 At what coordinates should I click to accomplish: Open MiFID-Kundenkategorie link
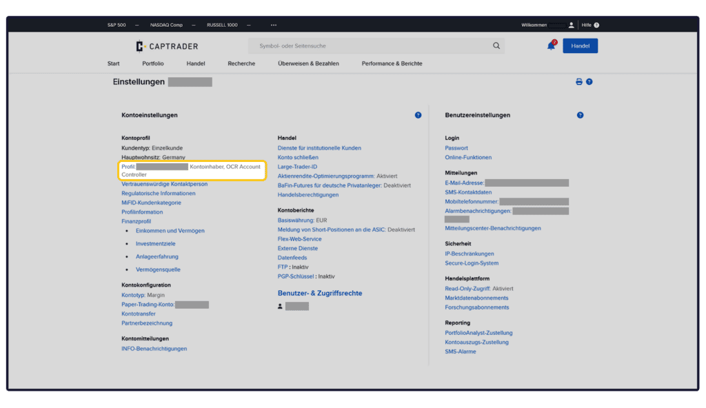(x=151, y=203)
